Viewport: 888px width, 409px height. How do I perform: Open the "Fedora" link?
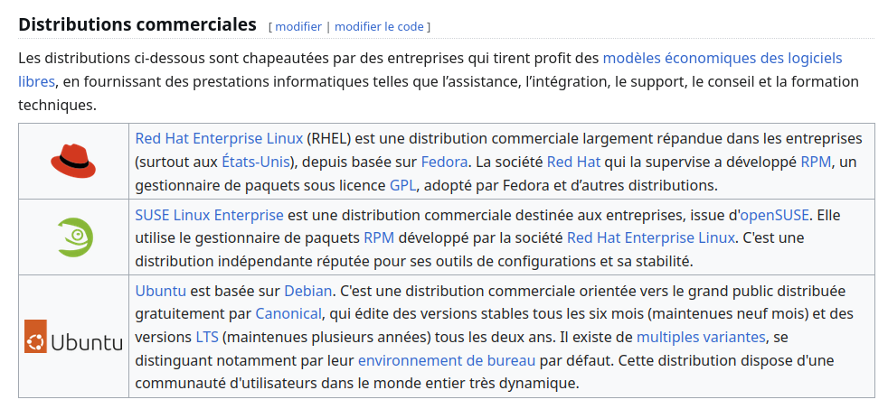pyautogui.click(x=444, y=162)
